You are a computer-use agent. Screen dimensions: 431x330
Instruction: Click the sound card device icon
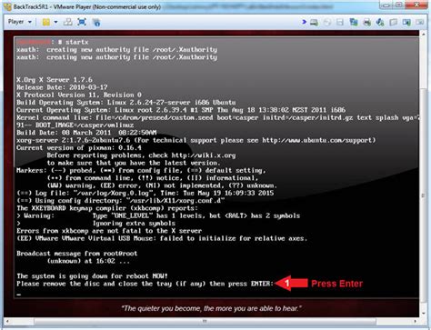pos(380,22)
